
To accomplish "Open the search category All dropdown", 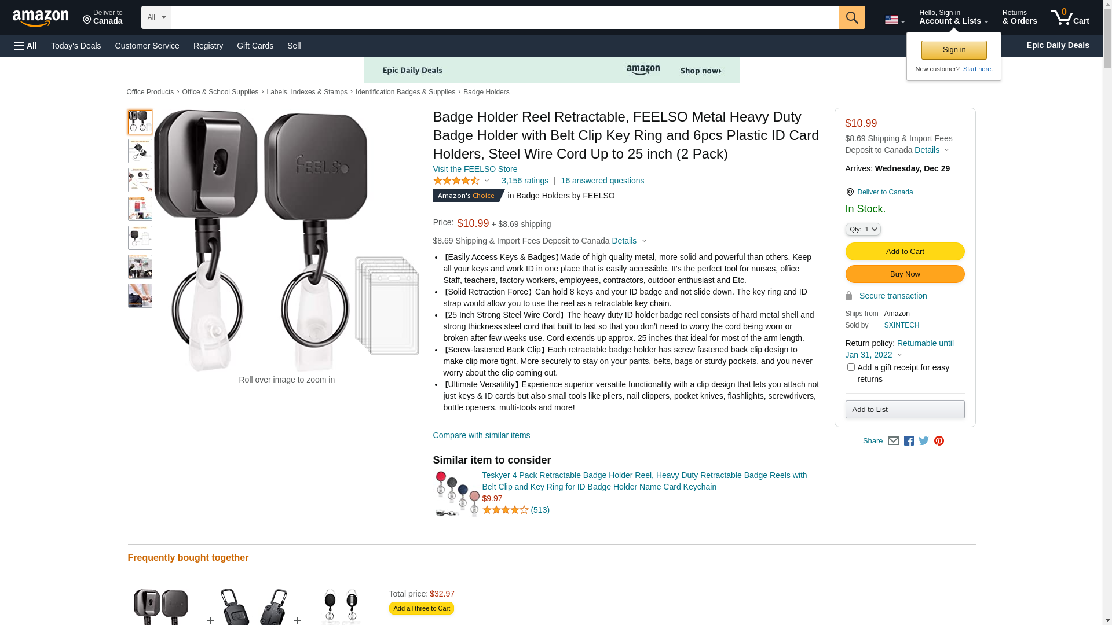I will point(156,17).
